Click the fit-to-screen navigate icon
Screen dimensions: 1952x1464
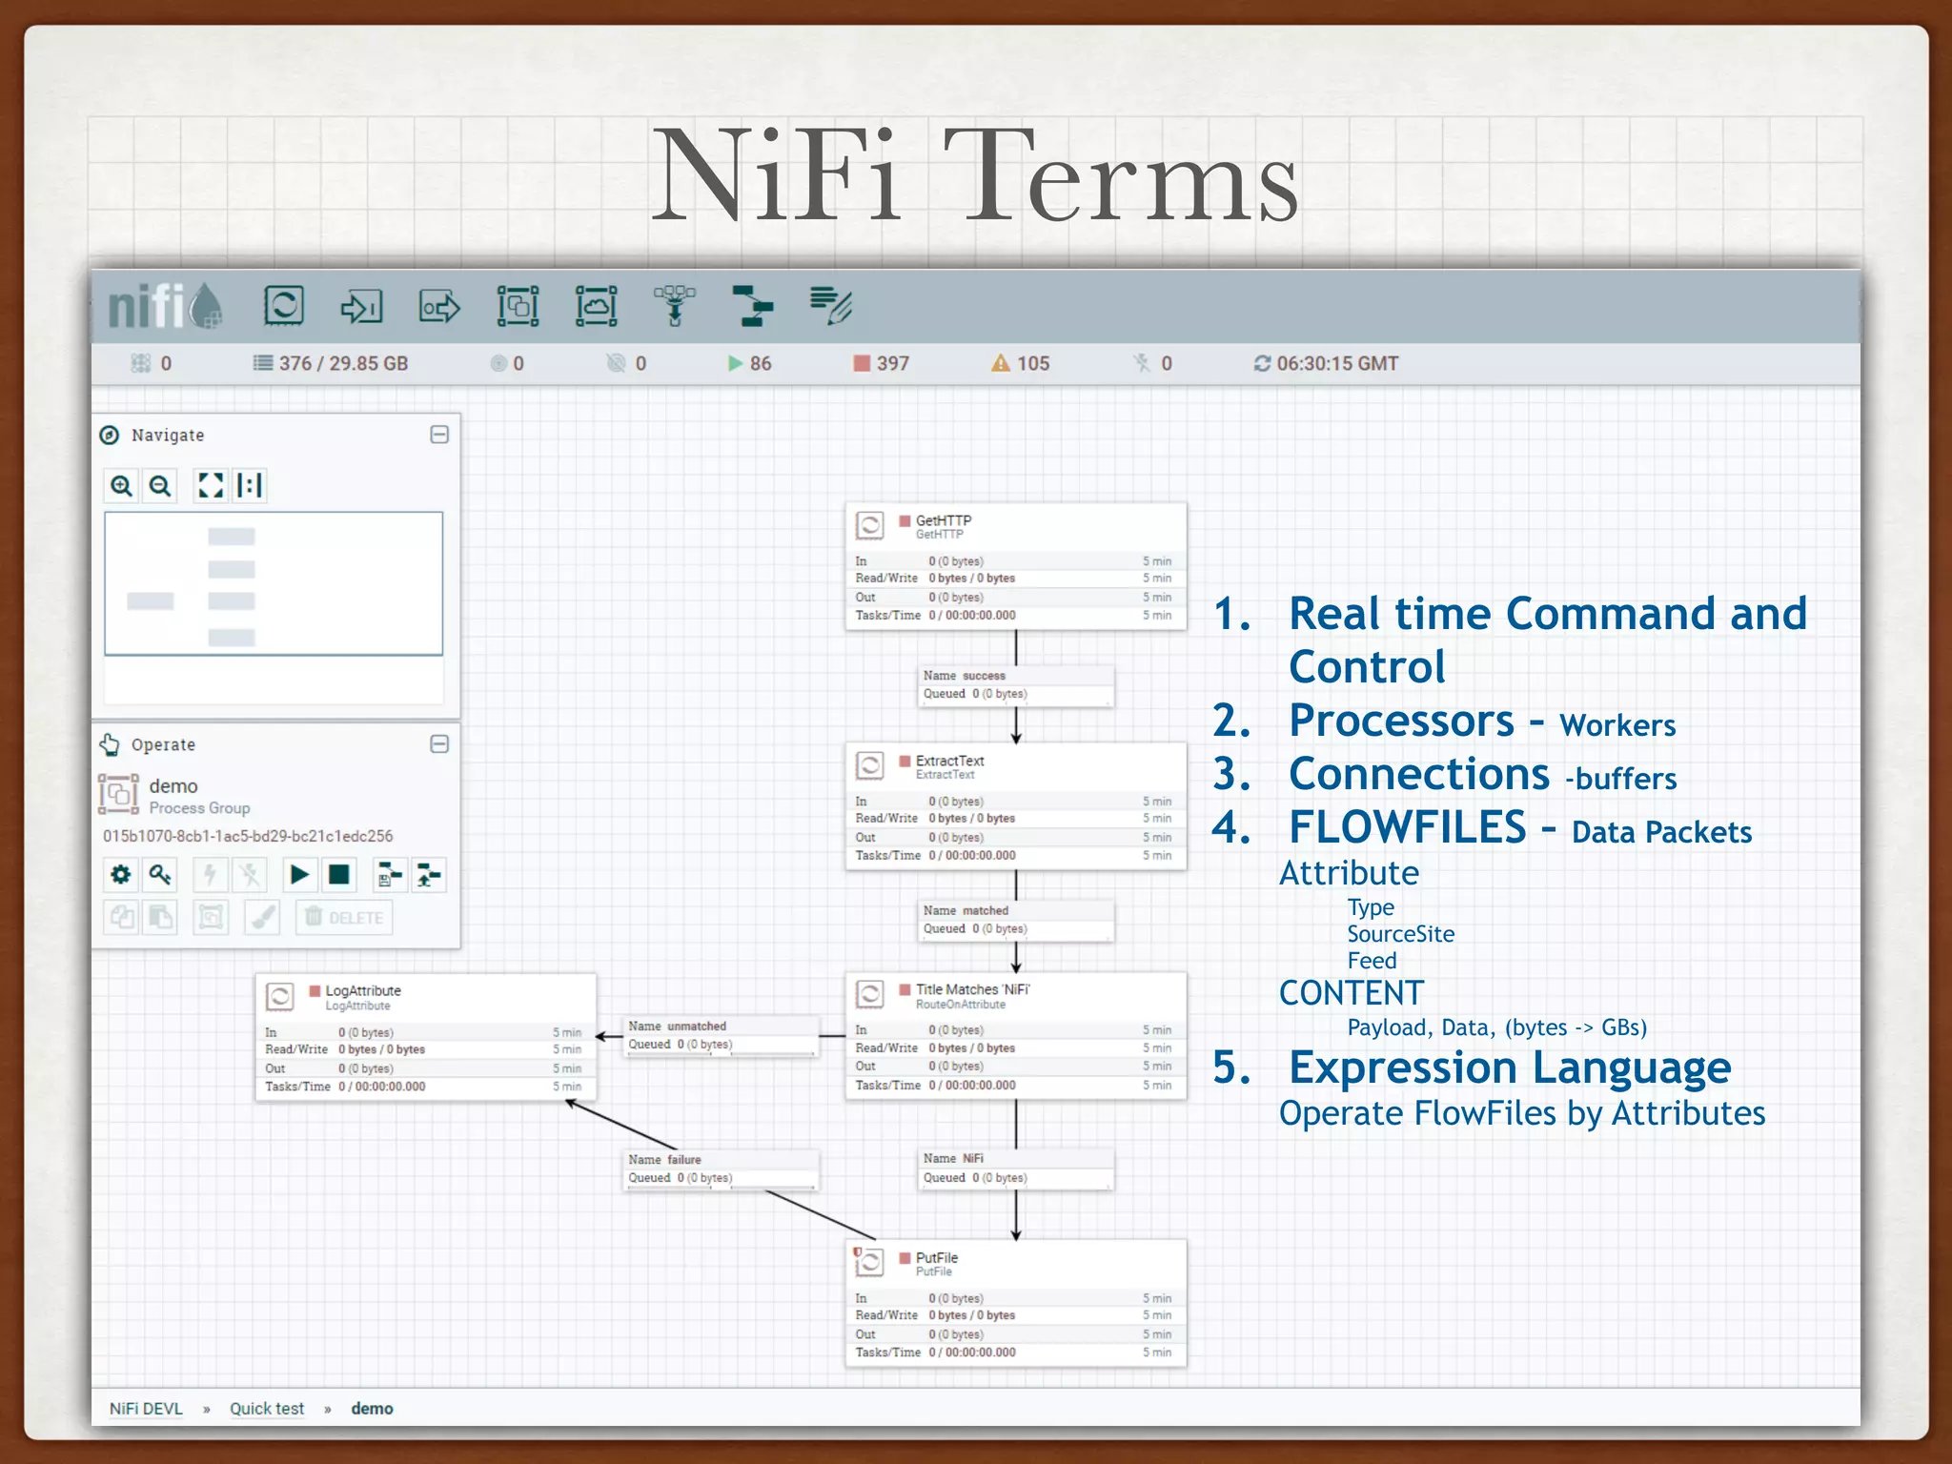point(210,486)
